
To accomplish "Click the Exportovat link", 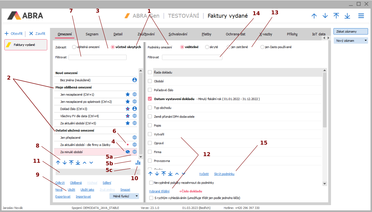I will (63, 197).
